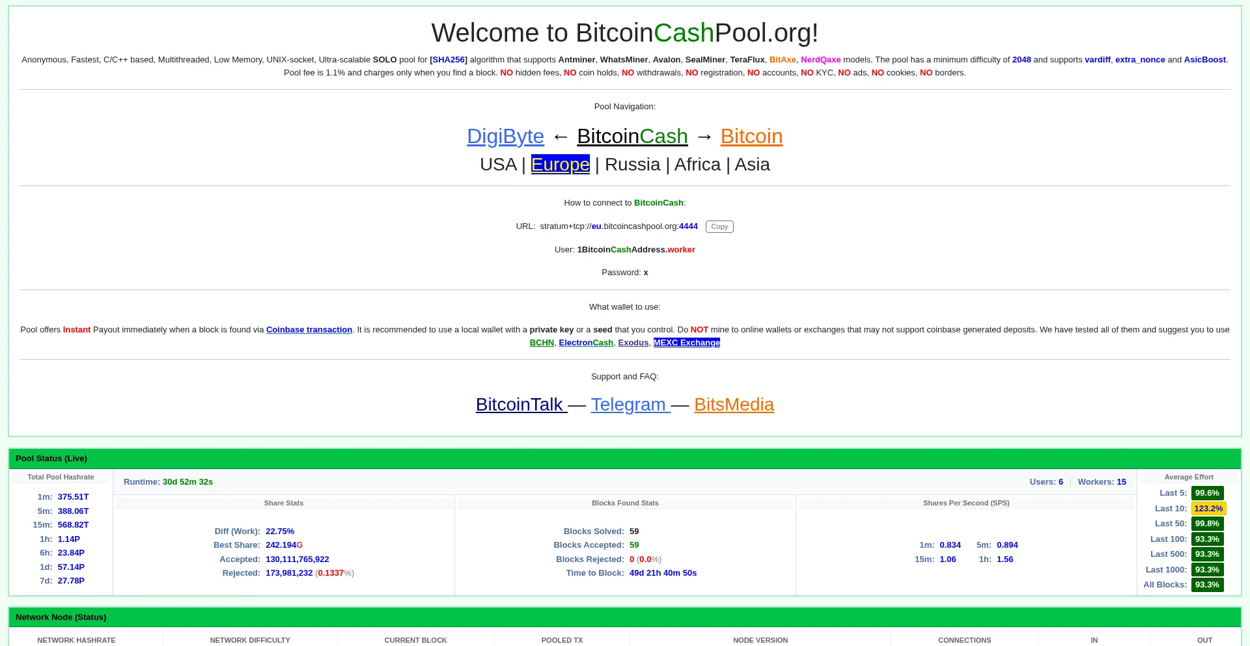Click the CURRENT BLOCK column header
The width and height of the screenshot is (1250, 646).
[x=415, y=640]
